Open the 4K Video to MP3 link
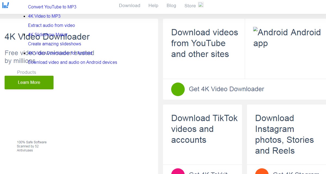The width and height of the screenshot is (326, 174). [x=44, y=16]
